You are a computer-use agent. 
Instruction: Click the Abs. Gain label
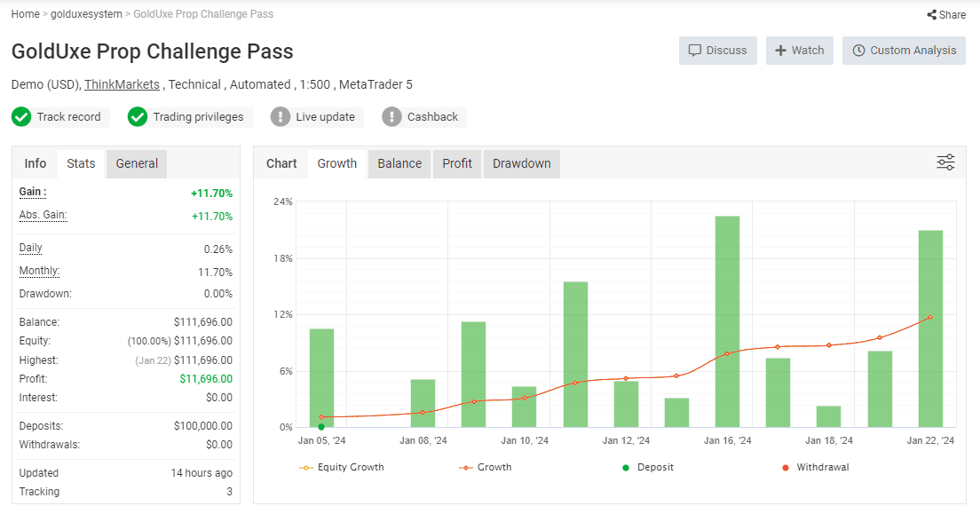43,215
